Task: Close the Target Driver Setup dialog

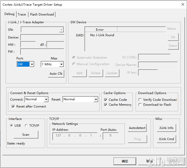Action: [x=183, y=4]
